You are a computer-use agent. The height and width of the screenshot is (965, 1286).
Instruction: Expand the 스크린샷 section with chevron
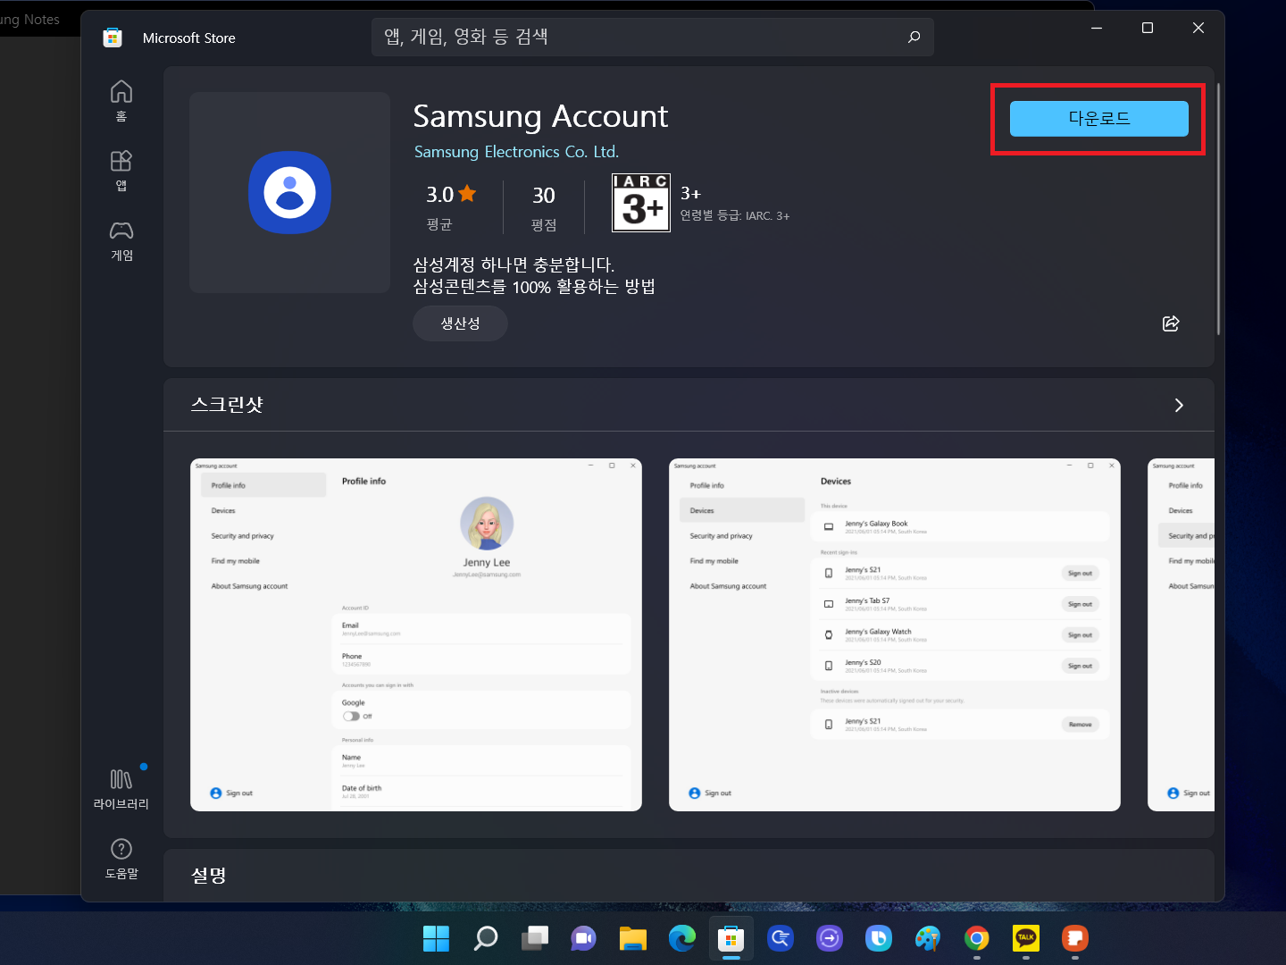click(1179, 405)
